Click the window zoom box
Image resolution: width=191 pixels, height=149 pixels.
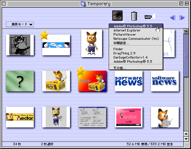[181, 3]
